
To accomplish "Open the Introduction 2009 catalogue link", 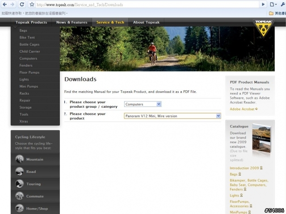I will pyautogui.click(x=244, y=168).
